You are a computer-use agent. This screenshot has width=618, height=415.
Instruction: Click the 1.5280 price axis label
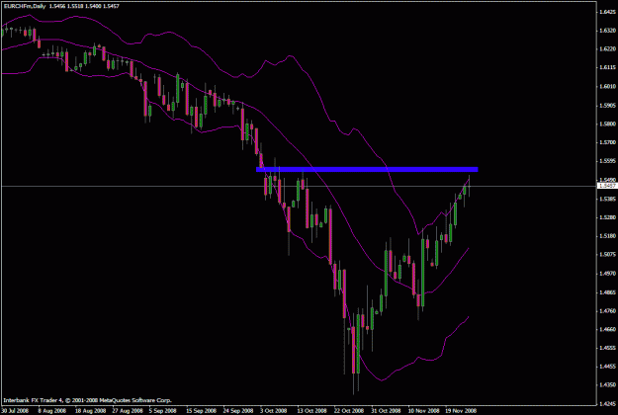[608, 217]
